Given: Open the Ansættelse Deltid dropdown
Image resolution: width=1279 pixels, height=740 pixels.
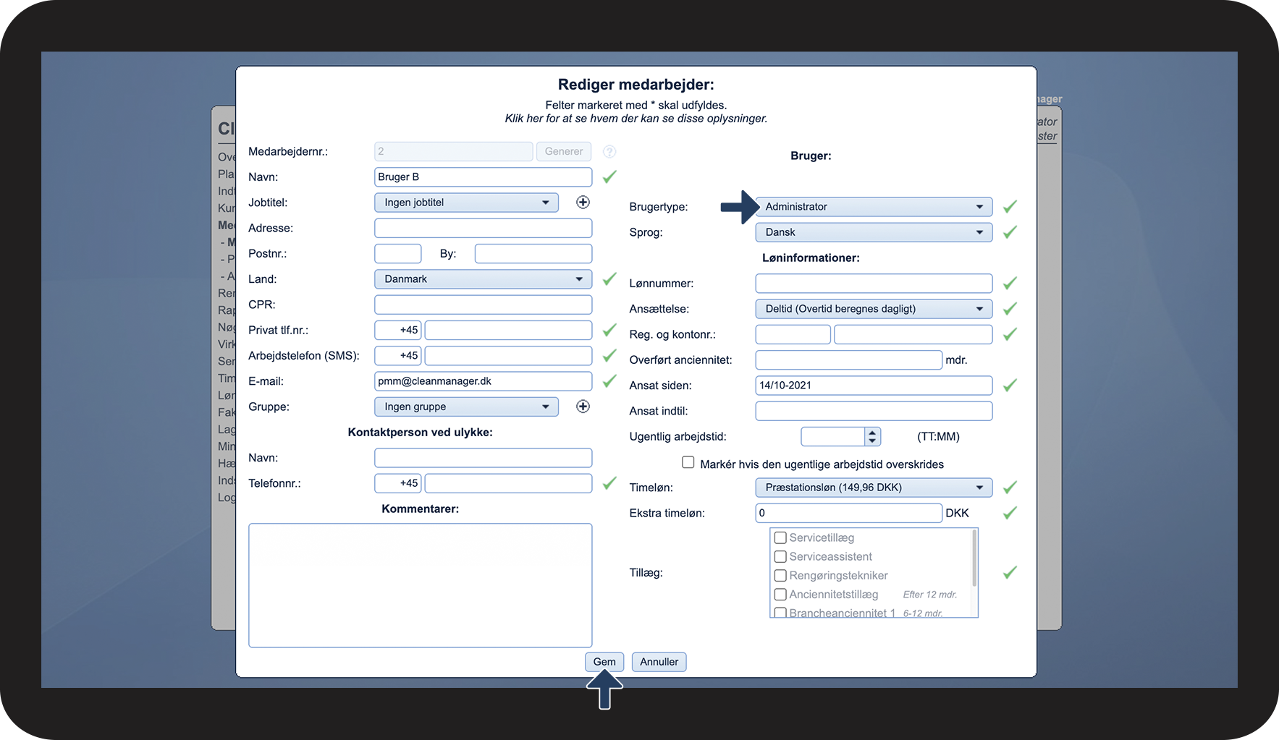Looking at the screenshot, I should (x=874, y=309).
